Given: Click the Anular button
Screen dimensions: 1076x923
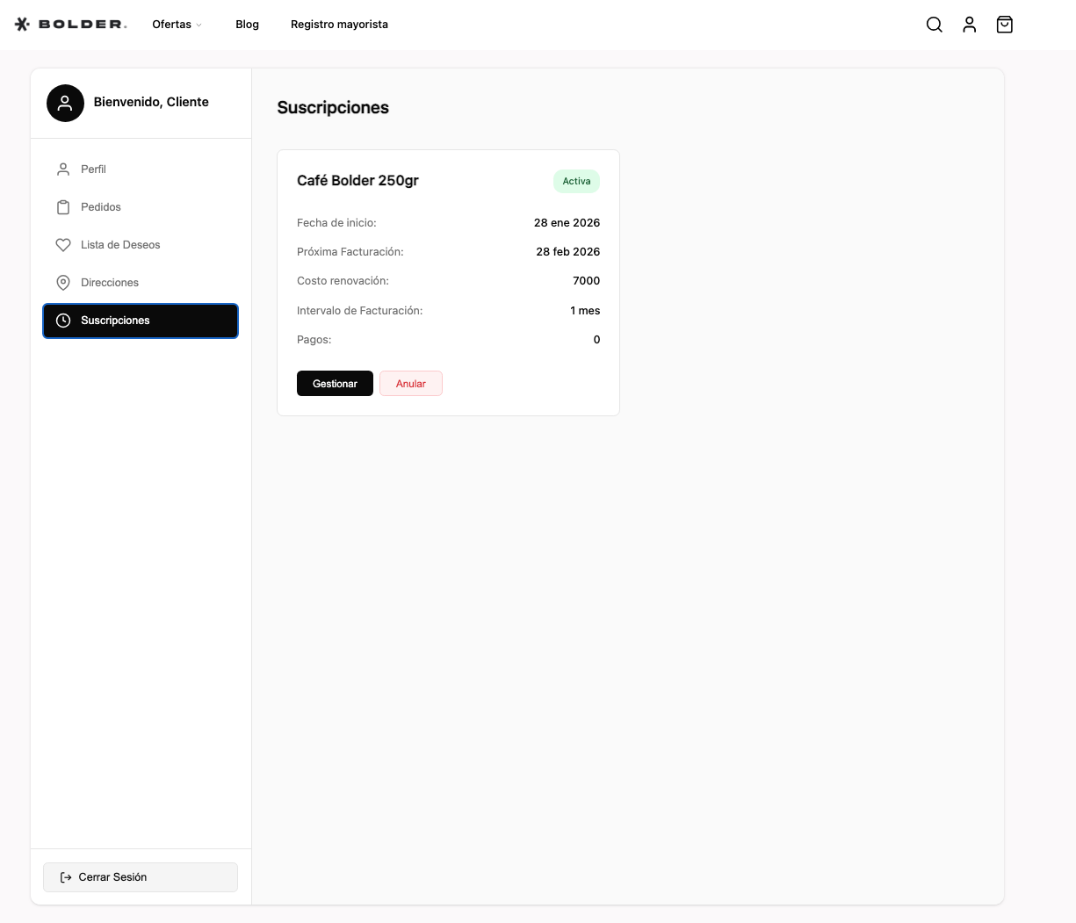Looking at the screenshot, I should [x=411, y=384].
